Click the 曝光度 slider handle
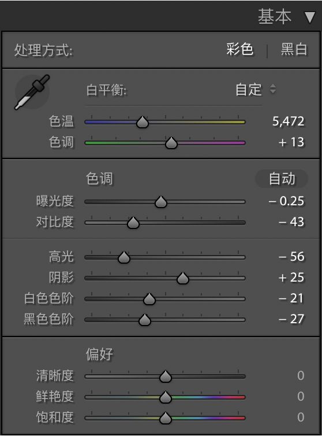The image size is (322, 436). coord(161,202)
